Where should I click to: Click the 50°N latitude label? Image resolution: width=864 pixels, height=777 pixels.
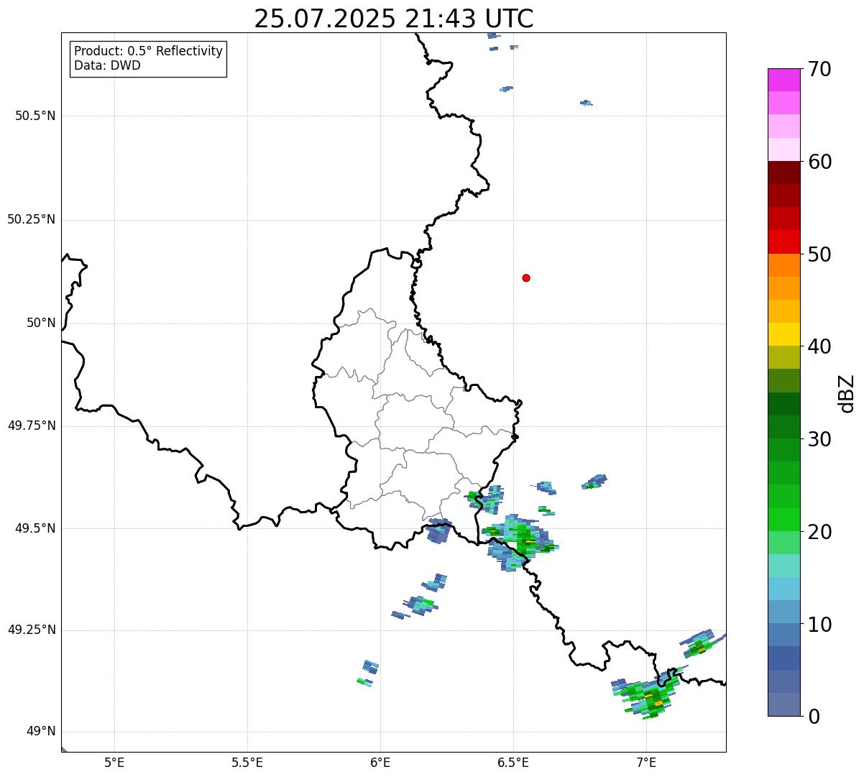(x=41, y=323)
